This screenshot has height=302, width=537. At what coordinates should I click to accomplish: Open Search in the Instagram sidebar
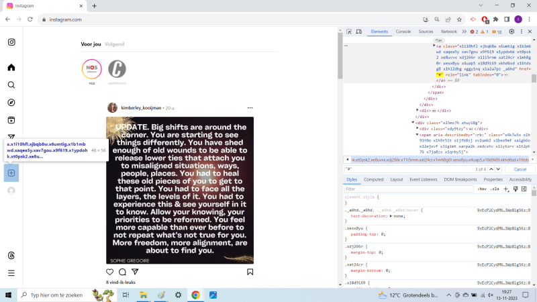(x=11, y=85)
